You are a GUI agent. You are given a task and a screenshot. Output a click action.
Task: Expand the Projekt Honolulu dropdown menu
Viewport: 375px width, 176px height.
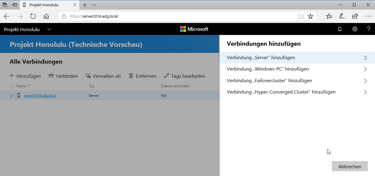(49, 29)
